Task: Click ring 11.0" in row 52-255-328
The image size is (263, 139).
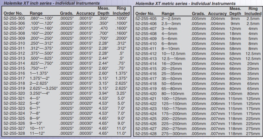Action: point(121,133)
